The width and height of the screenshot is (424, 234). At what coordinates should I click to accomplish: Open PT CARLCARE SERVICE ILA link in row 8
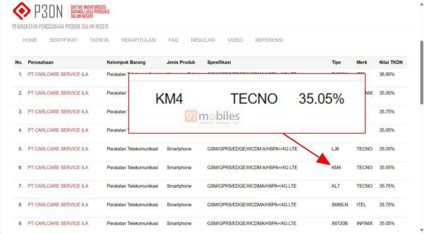point(58,204)
